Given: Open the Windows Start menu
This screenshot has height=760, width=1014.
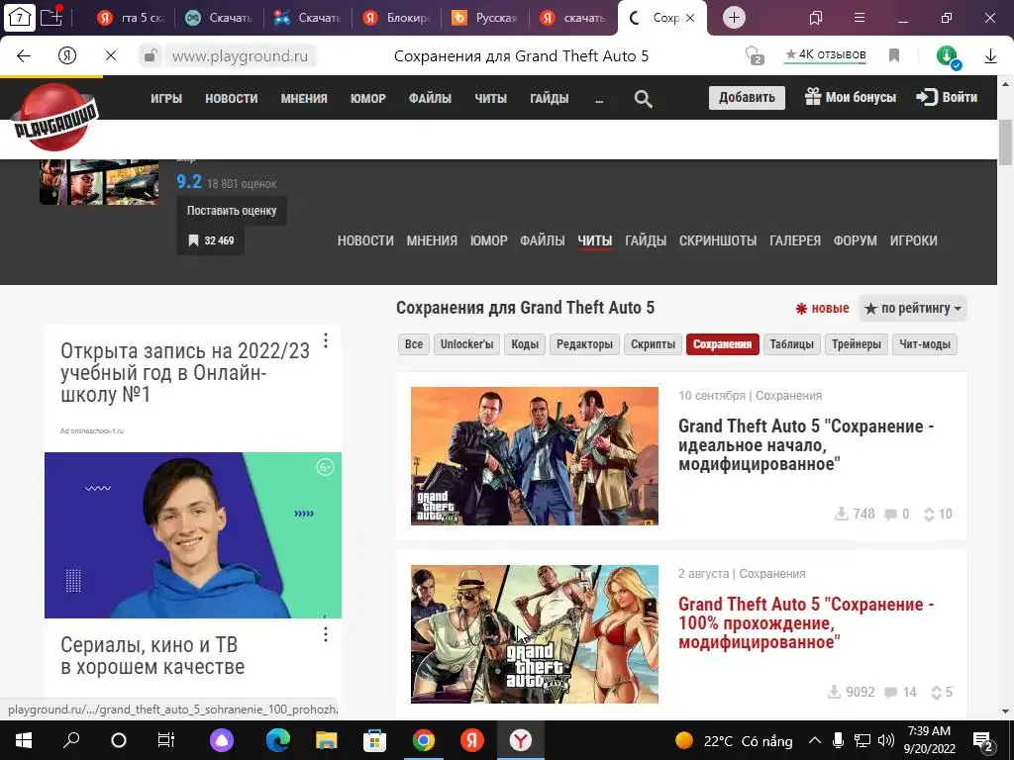Looking at the screenshot, I should coord(24,740).
